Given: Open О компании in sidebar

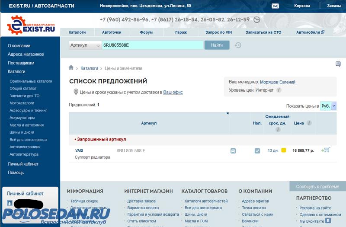Looking at the screenshot, I should click(x=19, y=46).
